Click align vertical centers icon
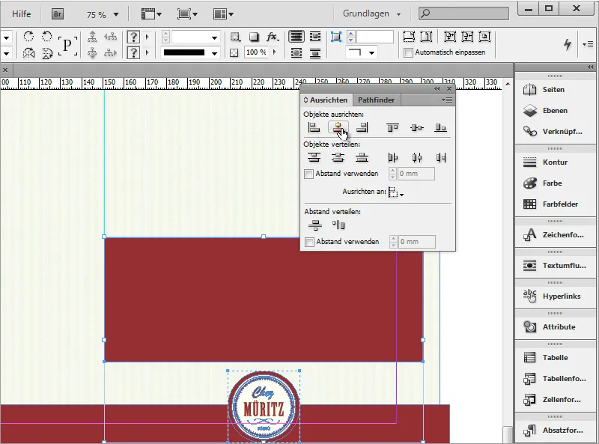The image size is (599, 444). click(x=417, y=127)
